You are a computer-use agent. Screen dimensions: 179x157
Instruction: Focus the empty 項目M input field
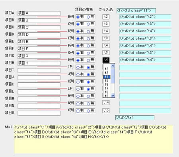pyautogui.click(x=39, y=99)
